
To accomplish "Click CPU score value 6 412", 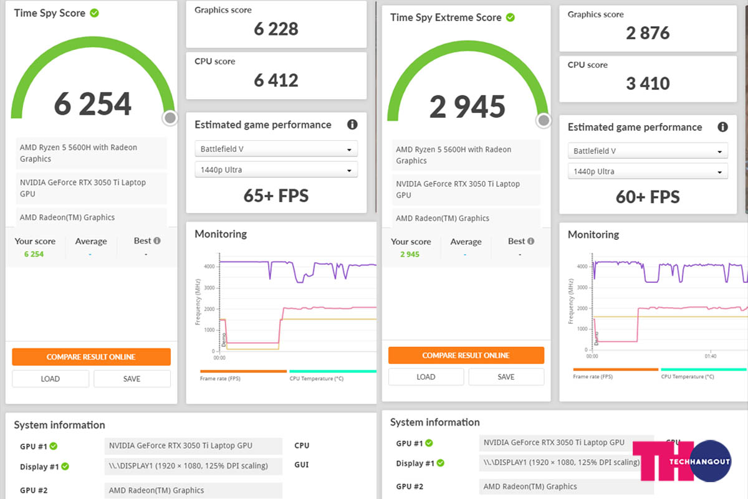I will (276, 80).
